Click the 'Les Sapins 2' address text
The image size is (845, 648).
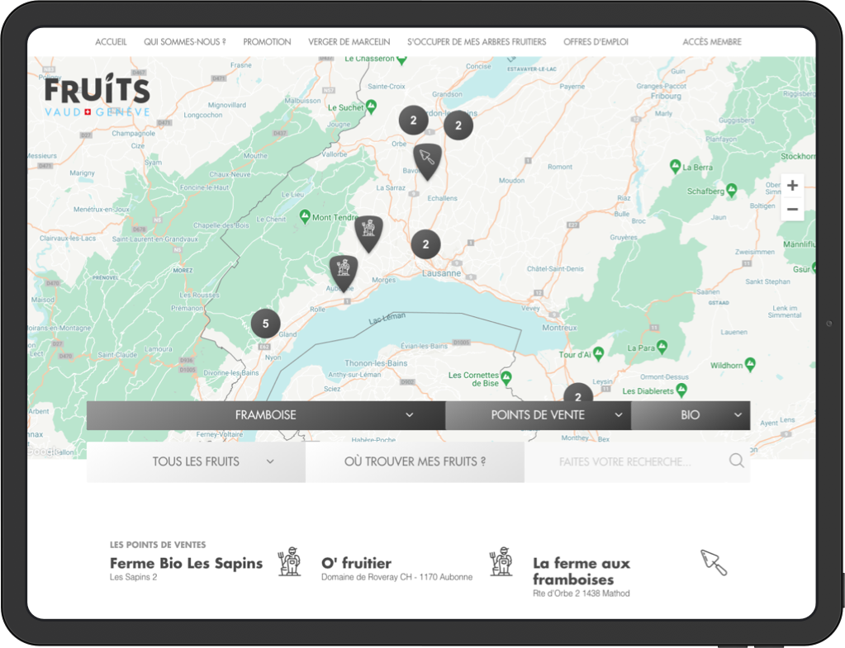(133, 577)
